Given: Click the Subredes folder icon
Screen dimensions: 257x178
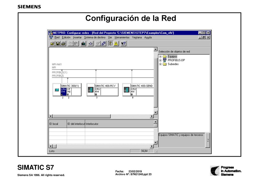Looking at the screenshot, I should point(165,64).
